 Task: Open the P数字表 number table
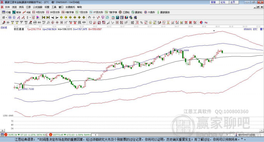click(68, 12)
